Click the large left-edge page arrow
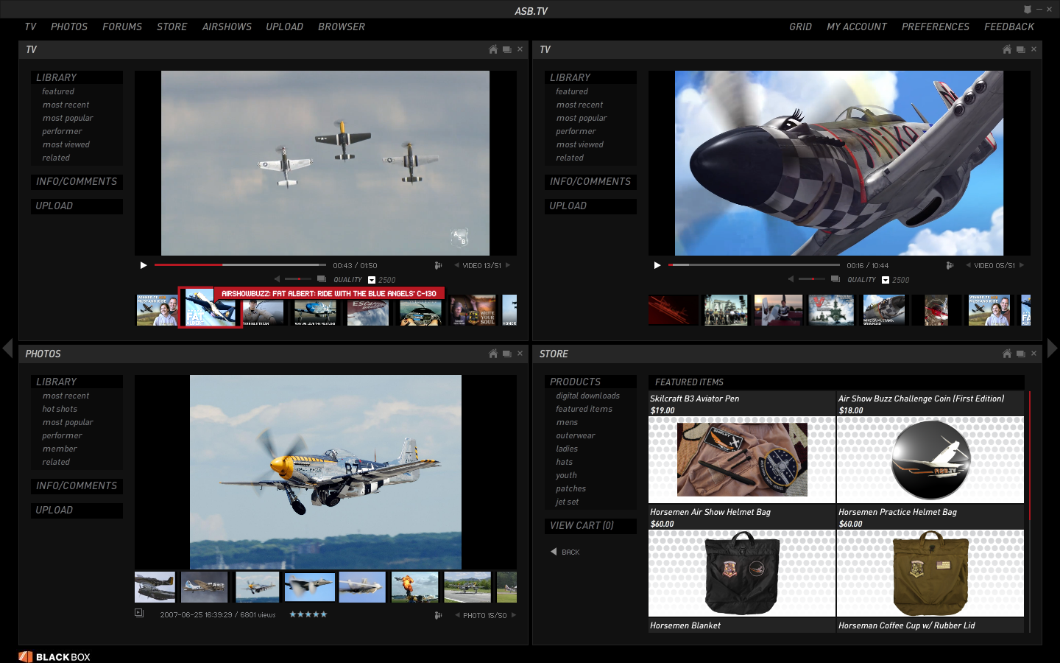The width and height of the screenshot is (1060, 663). 7,348
